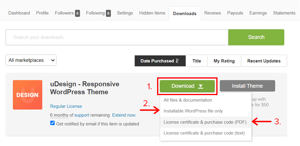The width and height of the screenshot is (300, 146).
Task: Sort by Recent Updates
Action: click(x=264, y=61)
